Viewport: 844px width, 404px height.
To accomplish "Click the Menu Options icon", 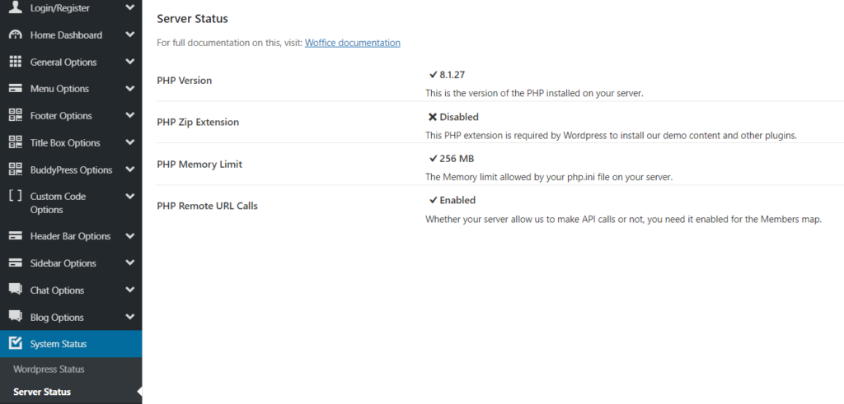I will tap(15, 89).
